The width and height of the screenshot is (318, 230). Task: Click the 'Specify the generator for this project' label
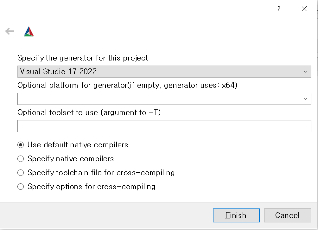(x=83, y=58)
